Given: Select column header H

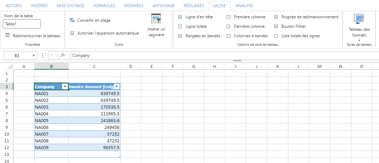Looking at the screenshot, I should tap(215, 66).
